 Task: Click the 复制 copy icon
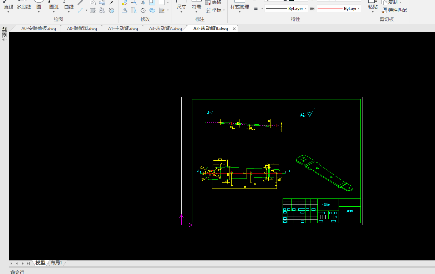(384, 2)
